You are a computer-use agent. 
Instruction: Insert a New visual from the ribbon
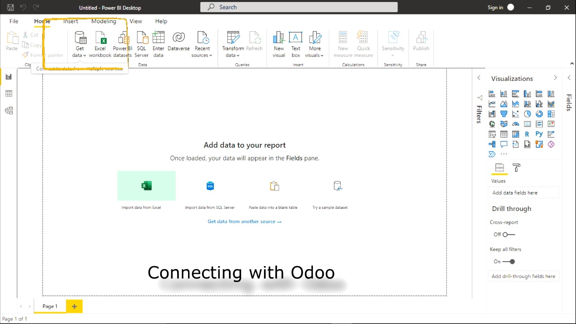point(279,44)
